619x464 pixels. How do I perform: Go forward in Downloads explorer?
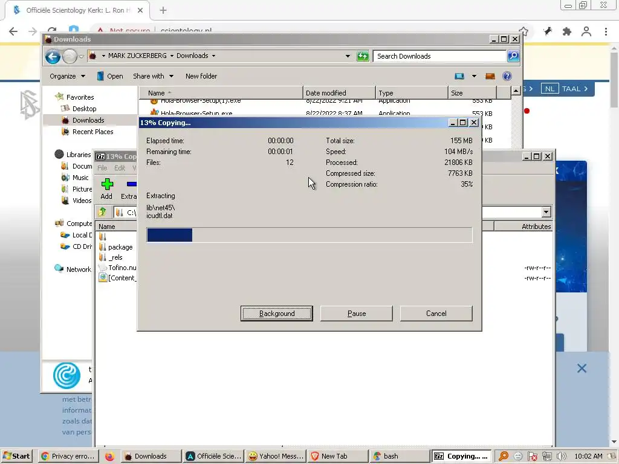(70, 56)
